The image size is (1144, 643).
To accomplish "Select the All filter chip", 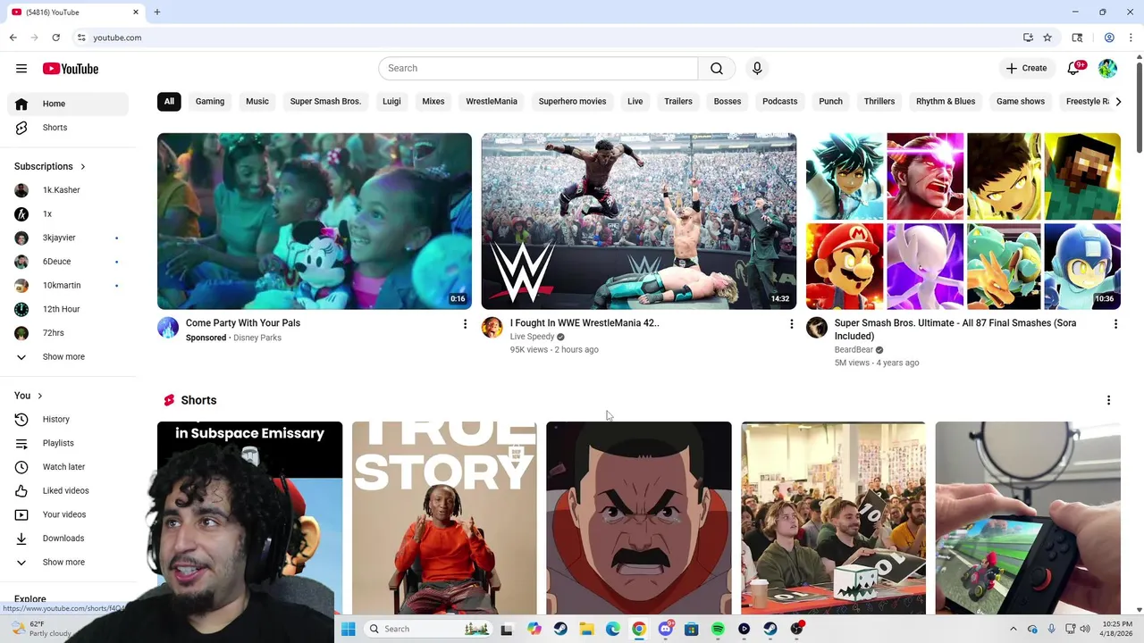I will click(x=169, y=102).
